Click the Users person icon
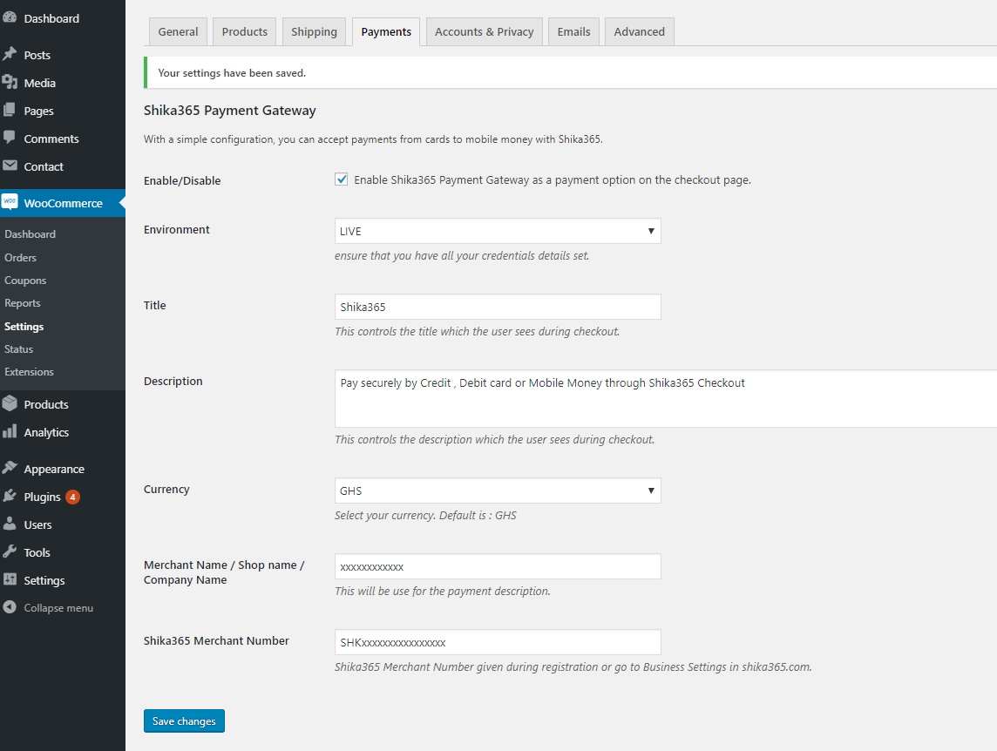Image resolution: width=997 pixels, height=751 pixels. click(x=10, y=524)
